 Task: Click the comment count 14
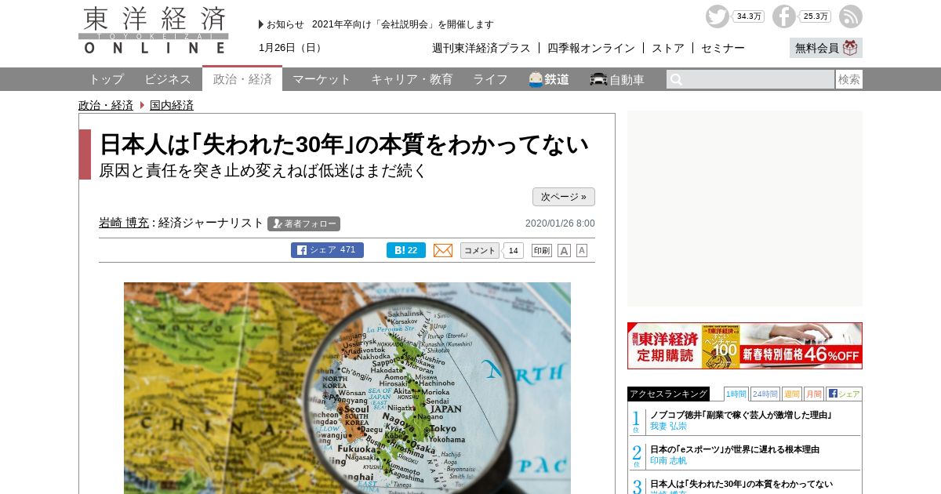click(513, 250)
